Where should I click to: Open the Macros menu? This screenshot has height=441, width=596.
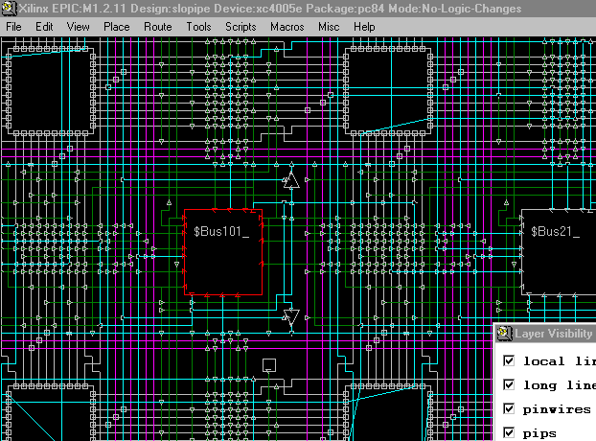[x=287, y=27]
